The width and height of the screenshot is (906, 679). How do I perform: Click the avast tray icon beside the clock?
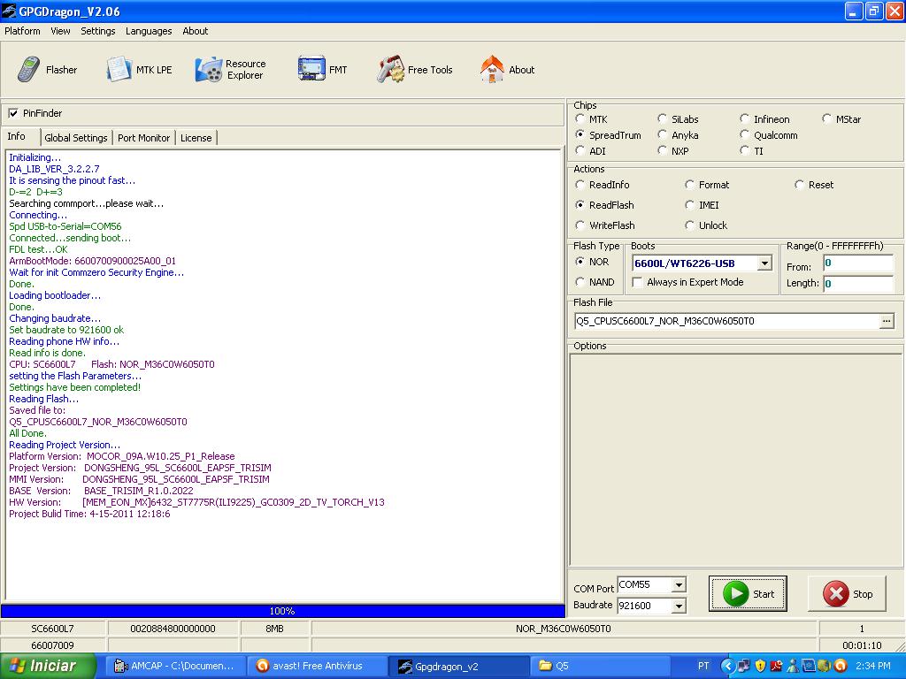[x=841, y=666]
